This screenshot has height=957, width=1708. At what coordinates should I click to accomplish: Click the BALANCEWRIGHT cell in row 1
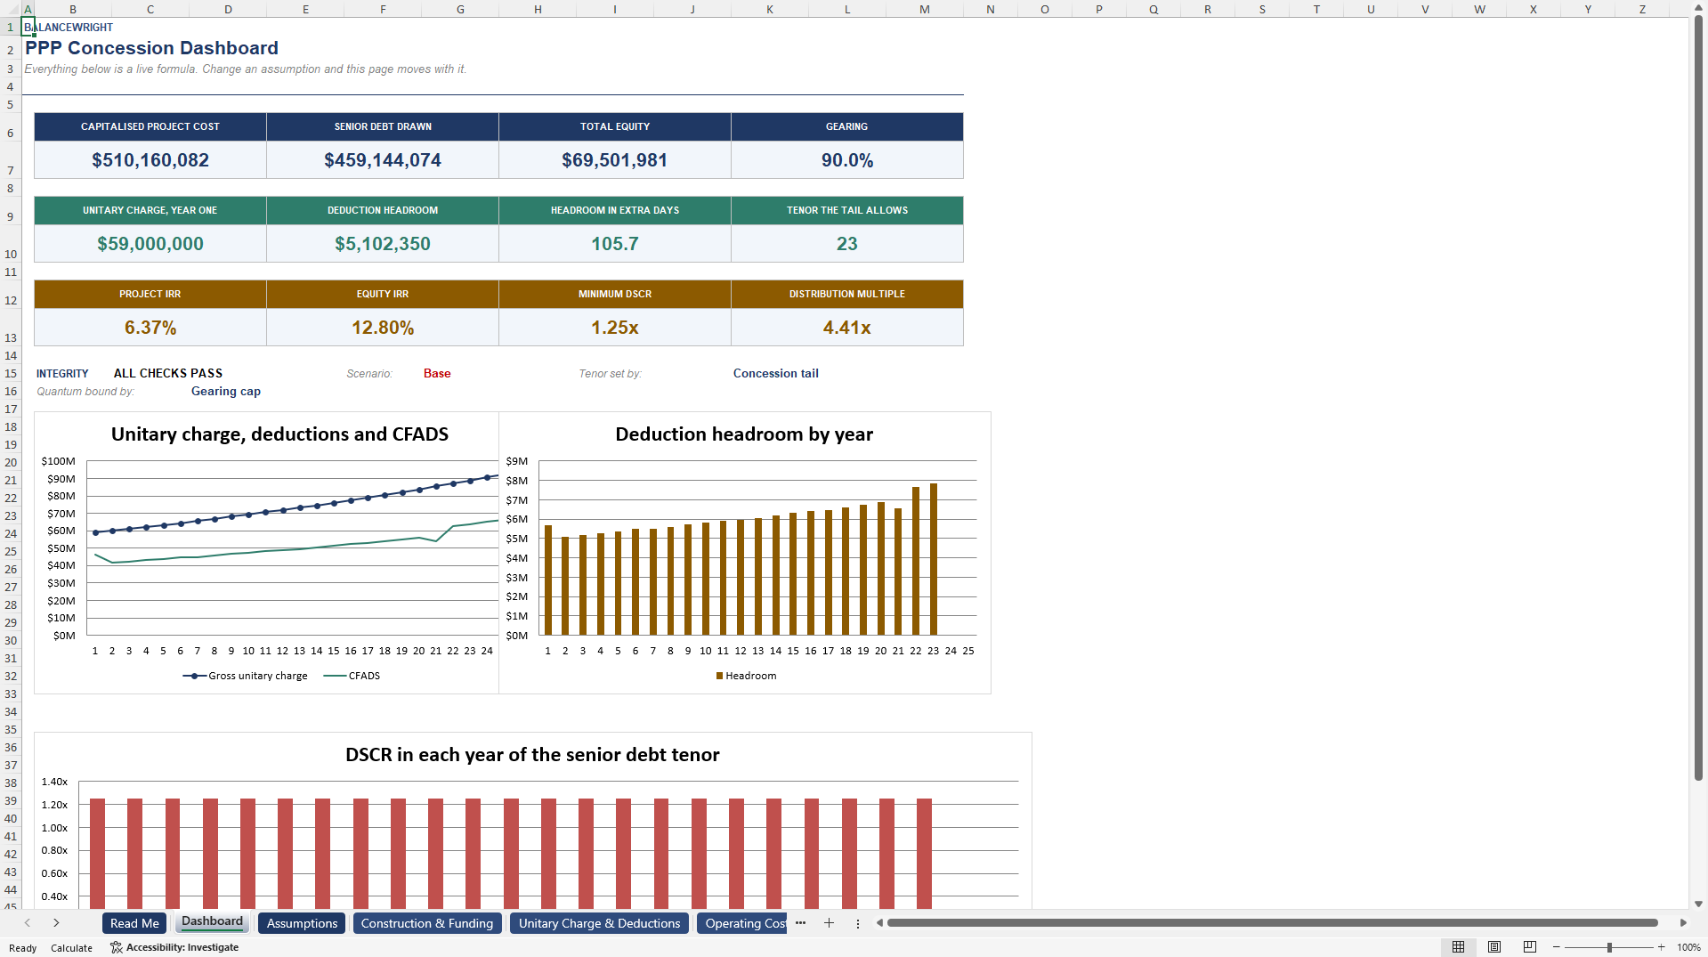(x=69, y=27)
